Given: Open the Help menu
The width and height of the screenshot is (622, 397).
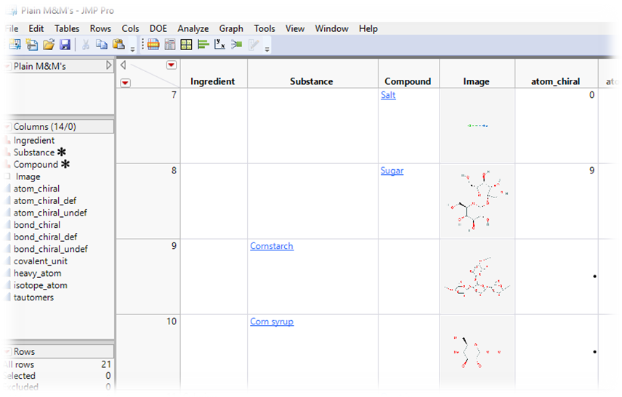Looking at the screenshot, I should [x=368, y=28].
